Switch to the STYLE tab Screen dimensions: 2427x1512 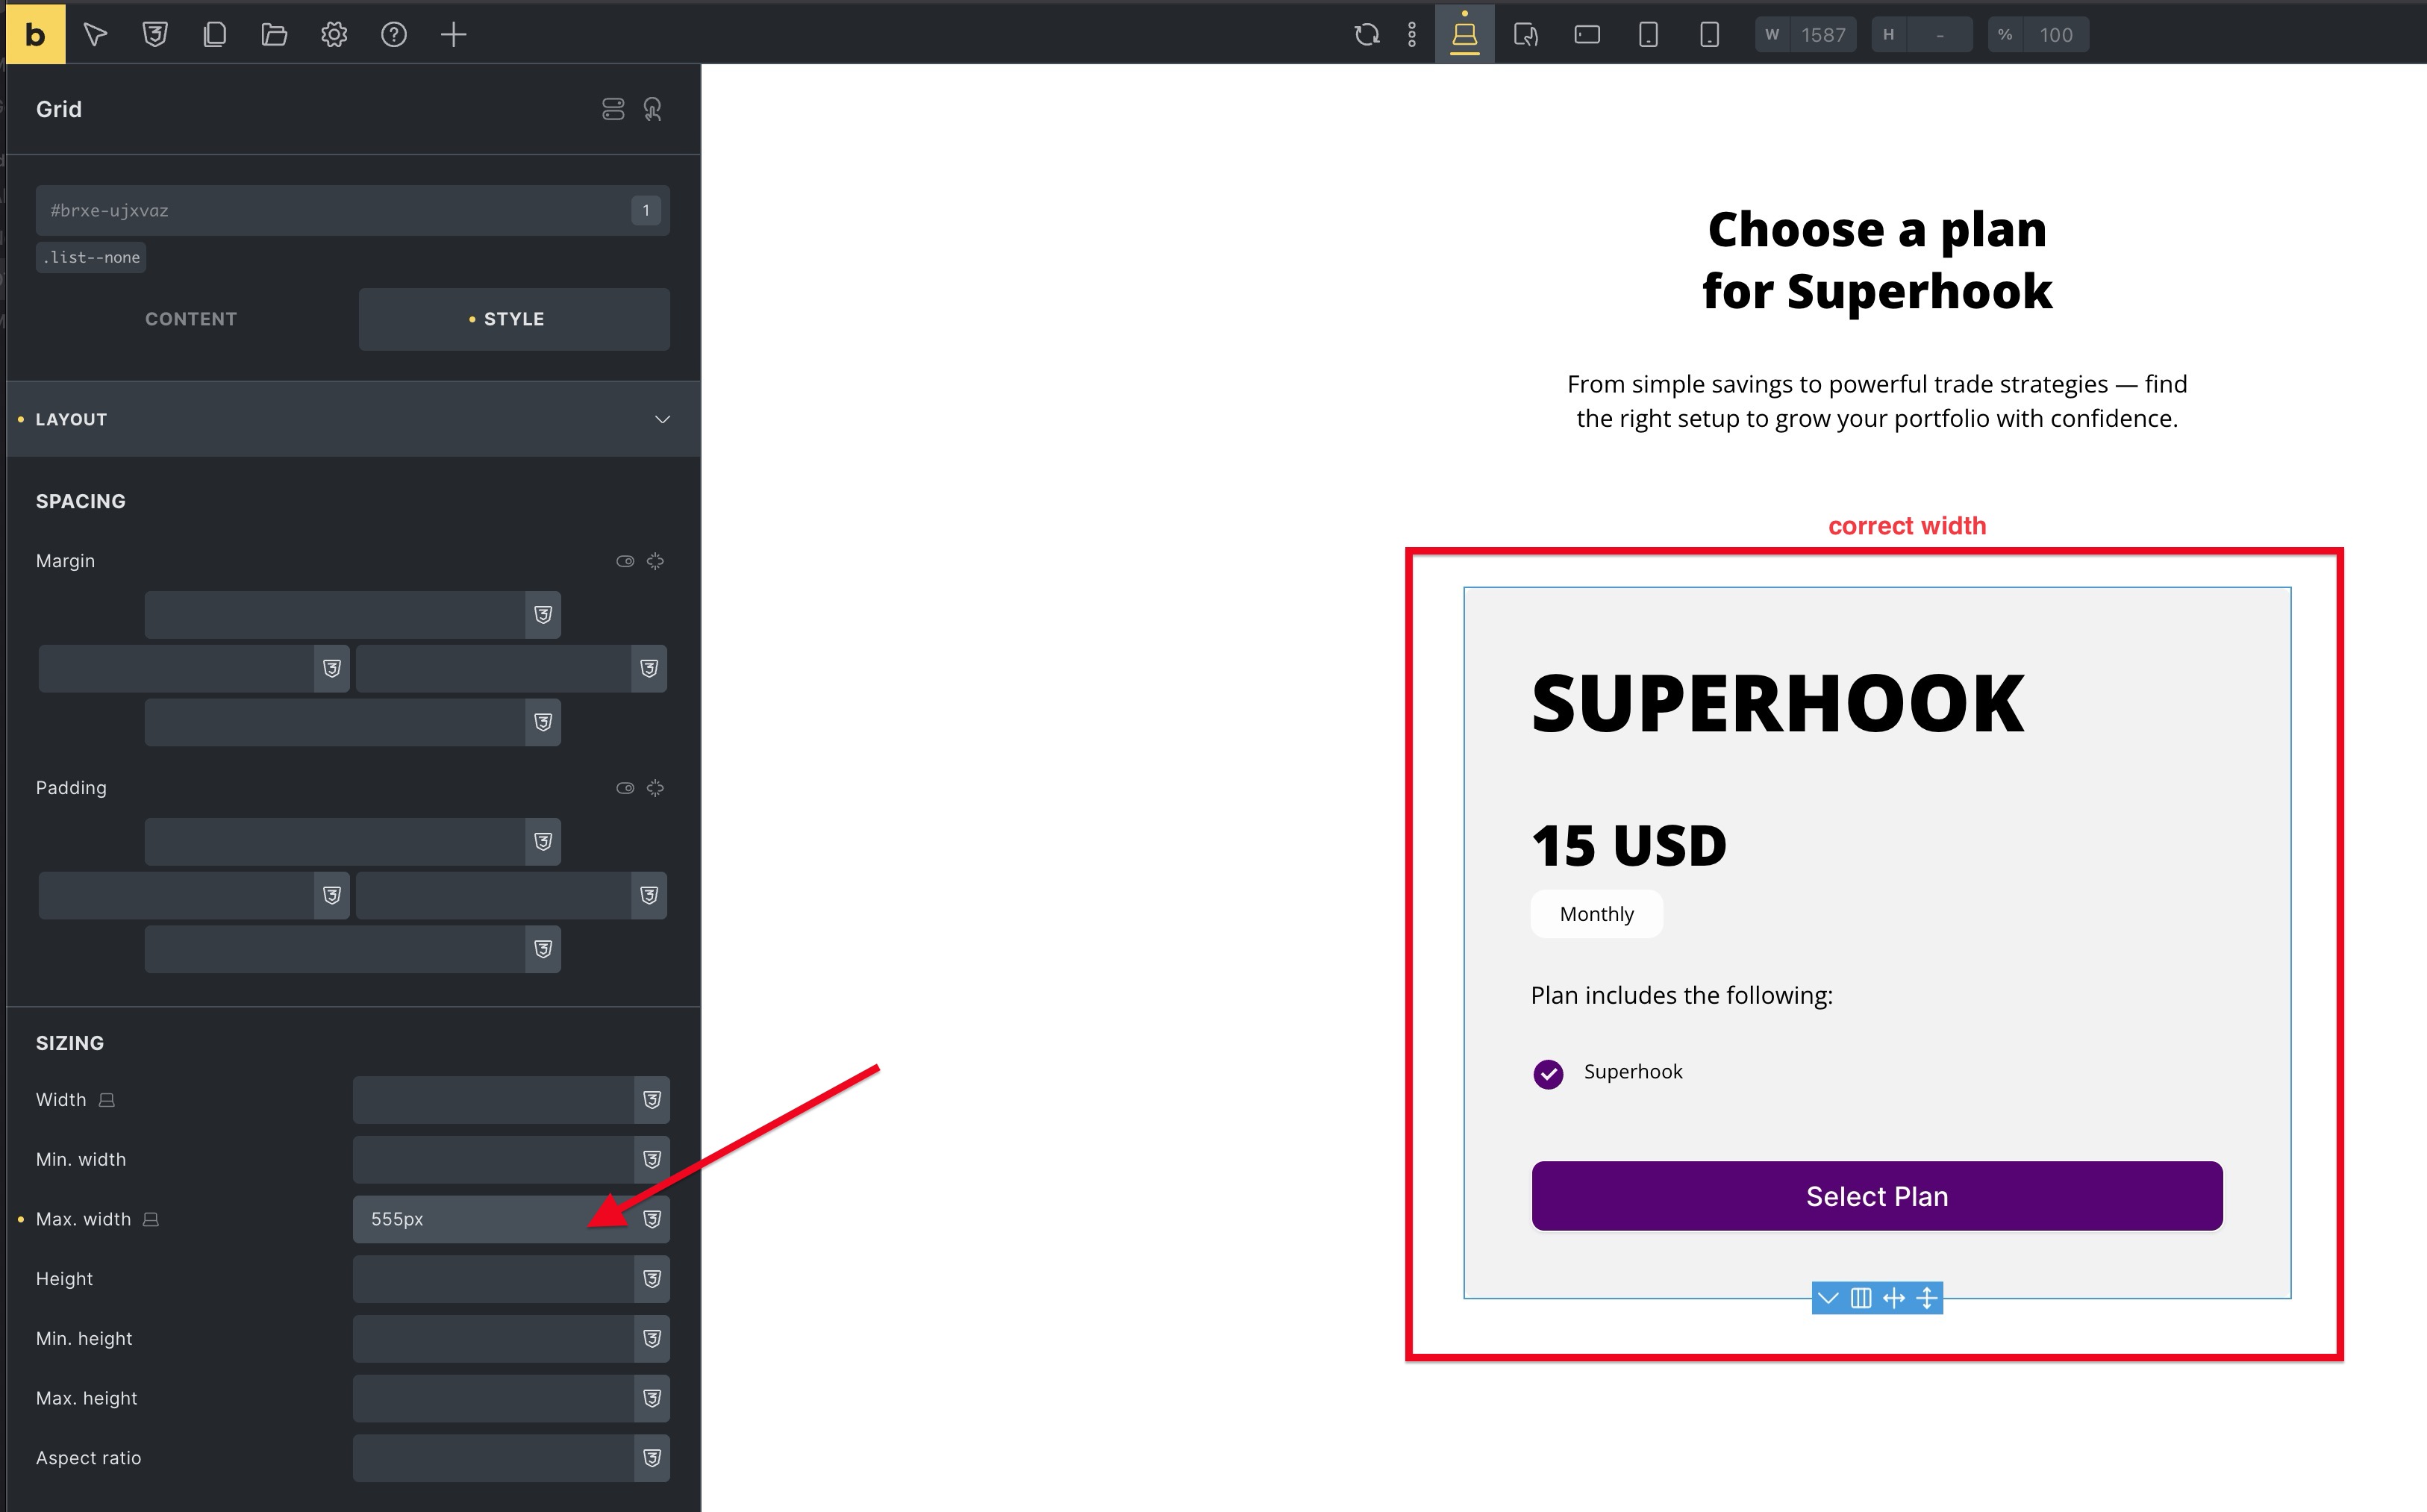(x=514, y=319)
